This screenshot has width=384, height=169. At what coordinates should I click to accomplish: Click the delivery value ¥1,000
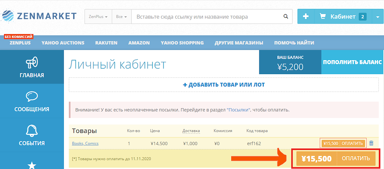190,143
